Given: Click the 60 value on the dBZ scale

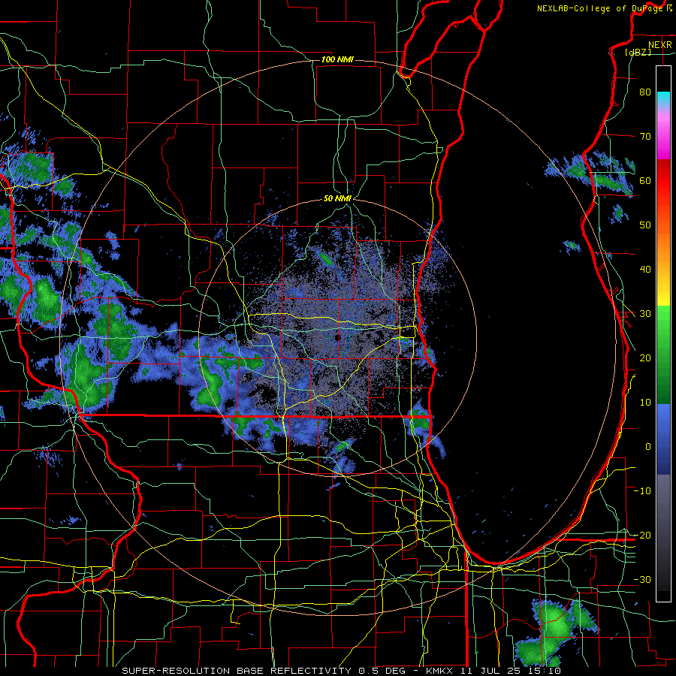Looking at the screenshot, I should [645, 181].
